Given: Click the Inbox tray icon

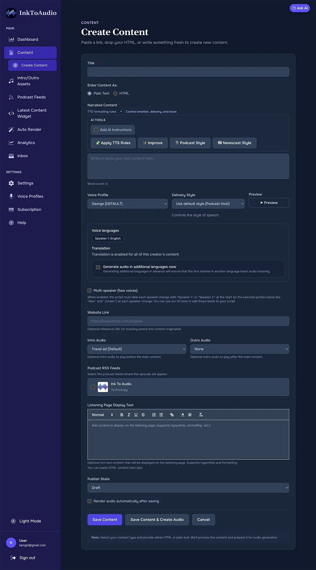Looking at the screenshot, I should [11, 156].
